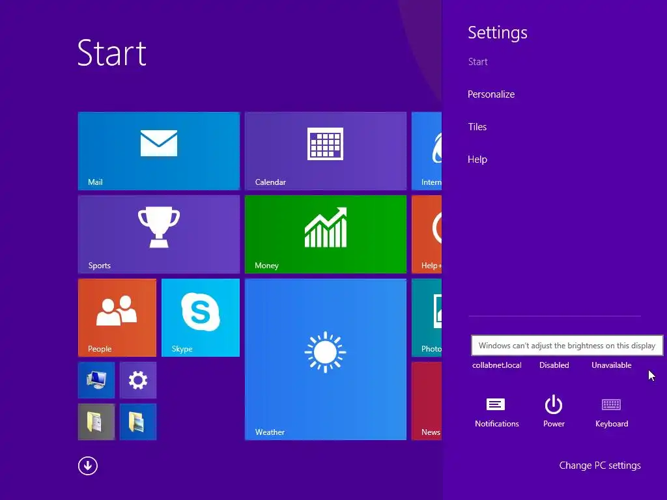The image size is (667, 500).
Task: Open the Documents folder tile
Action: pyautogui.click(x=96, y=422)
